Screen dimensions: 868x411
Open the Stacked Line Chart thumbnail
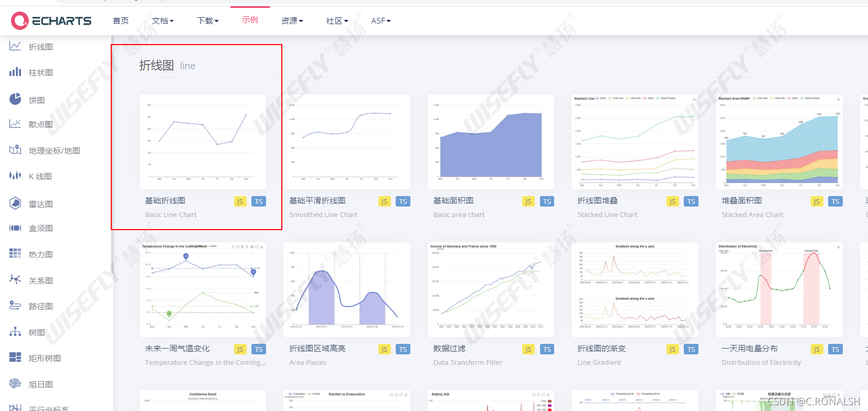click(x=635, y=142)
